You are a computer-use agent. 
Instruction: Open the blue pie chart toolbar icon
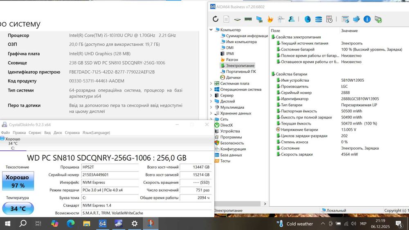(308, 19)
